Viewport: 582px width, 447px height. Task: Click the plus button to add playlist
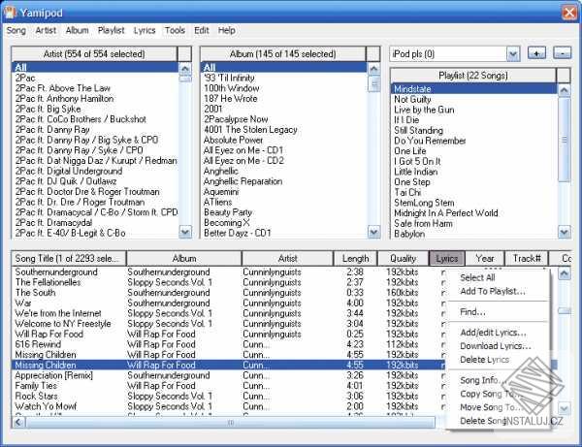538,53
